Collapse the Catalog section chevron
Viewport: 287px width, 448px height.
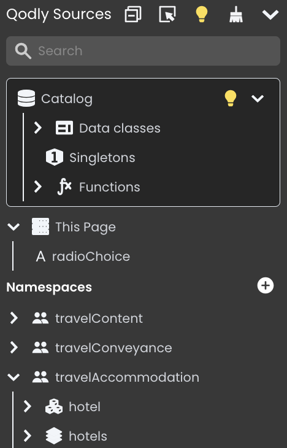click(x=258, y=99)
